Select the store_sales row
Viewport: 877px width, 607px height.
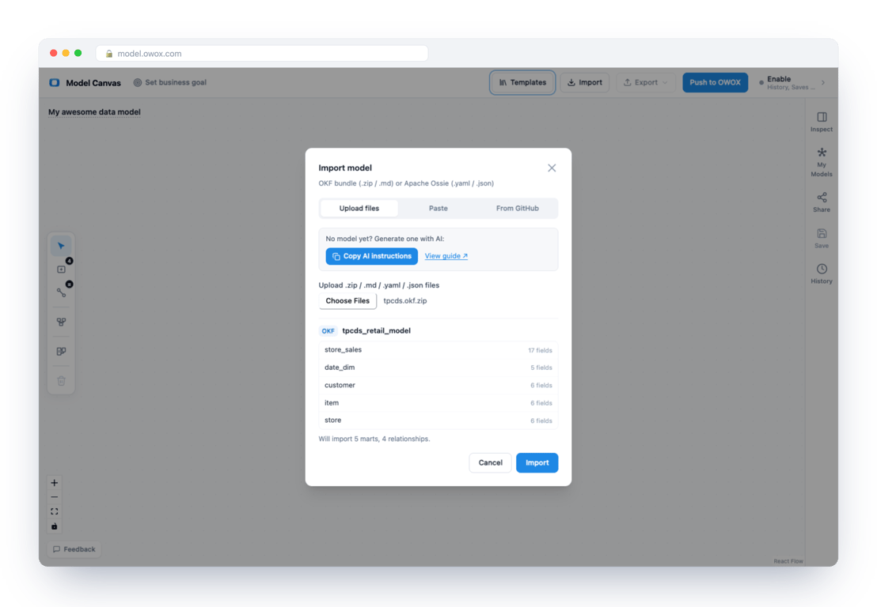pos(438,350)
